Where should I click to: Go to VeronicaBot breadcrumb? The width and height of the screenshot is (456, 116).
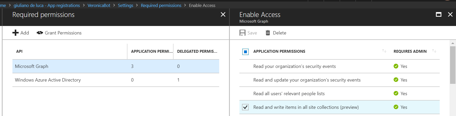tap(99, 5)
